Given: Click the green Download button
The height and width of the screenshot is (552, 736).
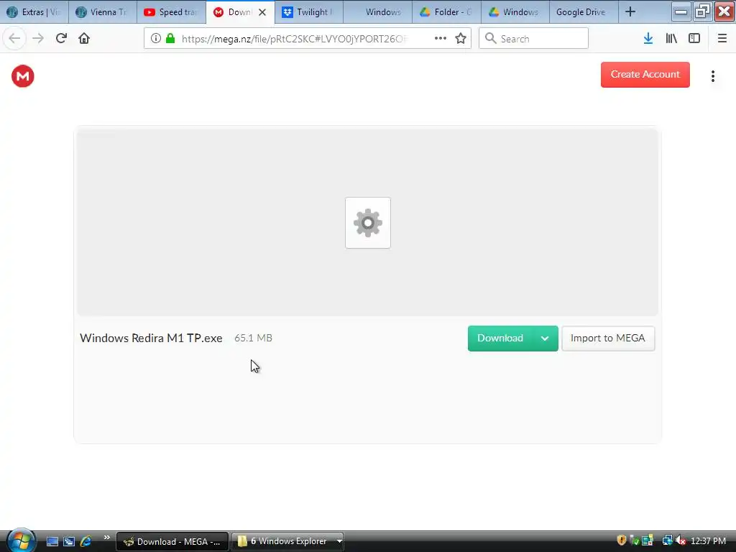Looking at the screenshot, I should [500, 339].
